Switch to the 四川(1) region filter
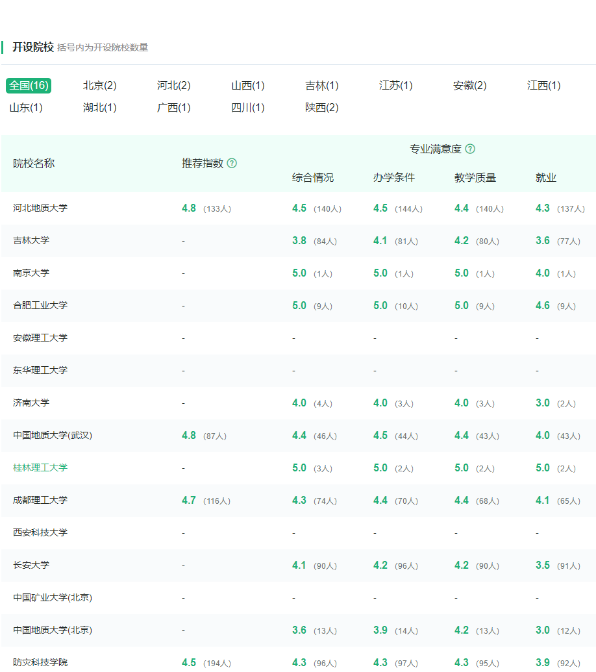This screenshot has height=672, width=596. (x=247, y=108)
